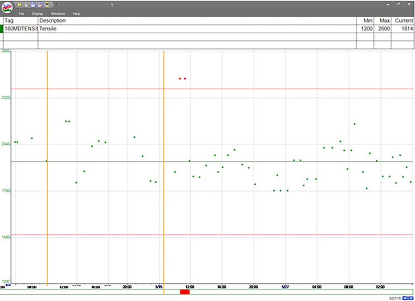The width and height of the screenshot is (415, 301).
Task: Close the trend window
Action: tap(409, 5)
